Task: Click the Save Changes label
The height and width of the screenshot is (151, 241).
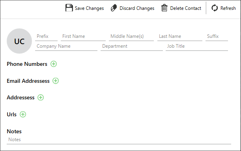Action: point(89,8)
